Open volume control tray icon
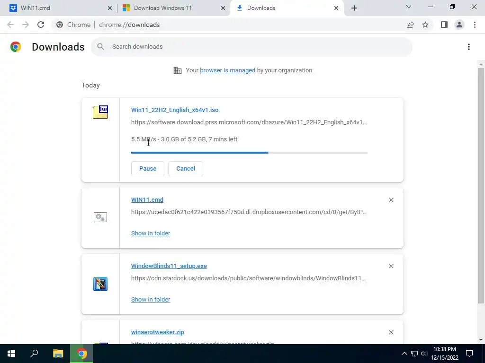Image resolution: width=485 pixels, height=363 pixels. [x=424, y=354]
